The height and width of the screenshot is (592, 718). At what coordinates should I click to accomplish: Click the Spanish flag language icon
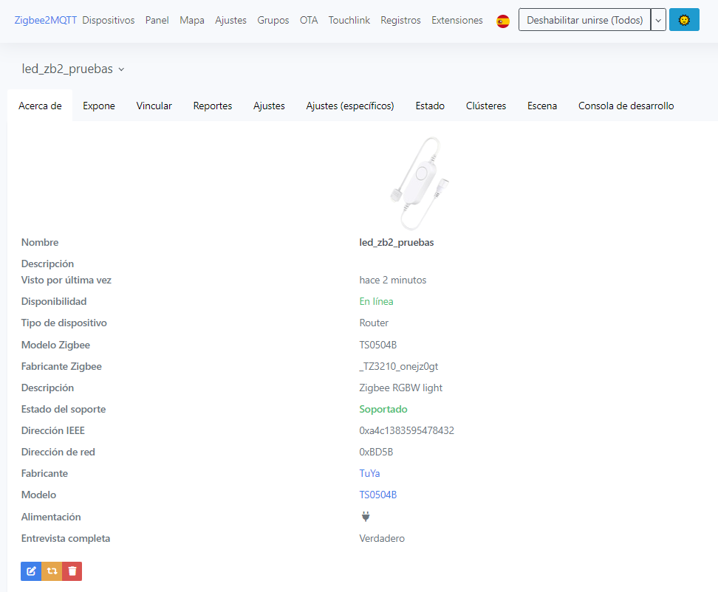[x=503, y=21]
